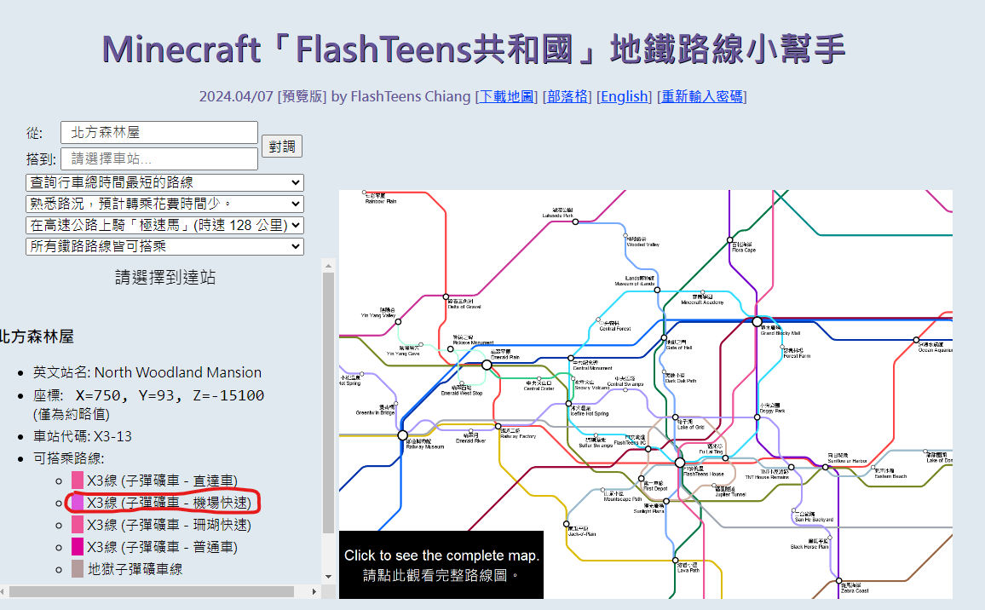This screenshot has height=610, width=985.
Task: Open the 熟悉路況 transfer time dropdown
Action: [164, 204]
